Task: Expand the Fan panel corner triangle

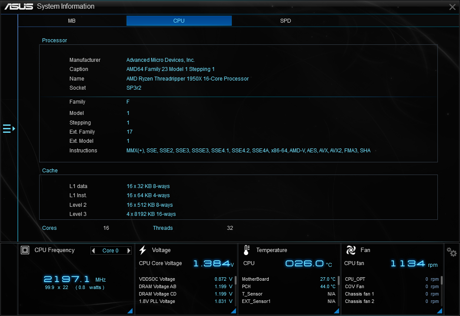Action: (x=440, y=311)
